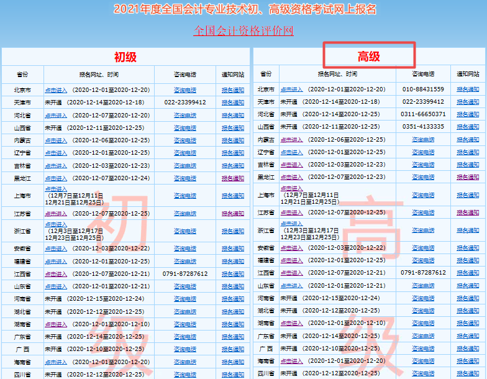The image size is (487, 379).
Task: Open 点击进入 for 辽宁省 in 高级 table
Action: click(x=292, y=153)
